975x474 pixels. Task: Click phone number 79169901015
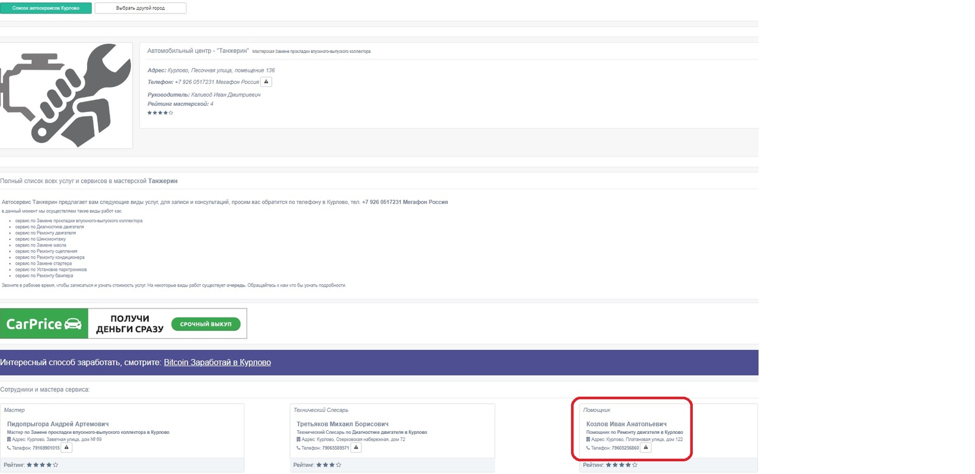pyautogui.click(x=46, y=448)
